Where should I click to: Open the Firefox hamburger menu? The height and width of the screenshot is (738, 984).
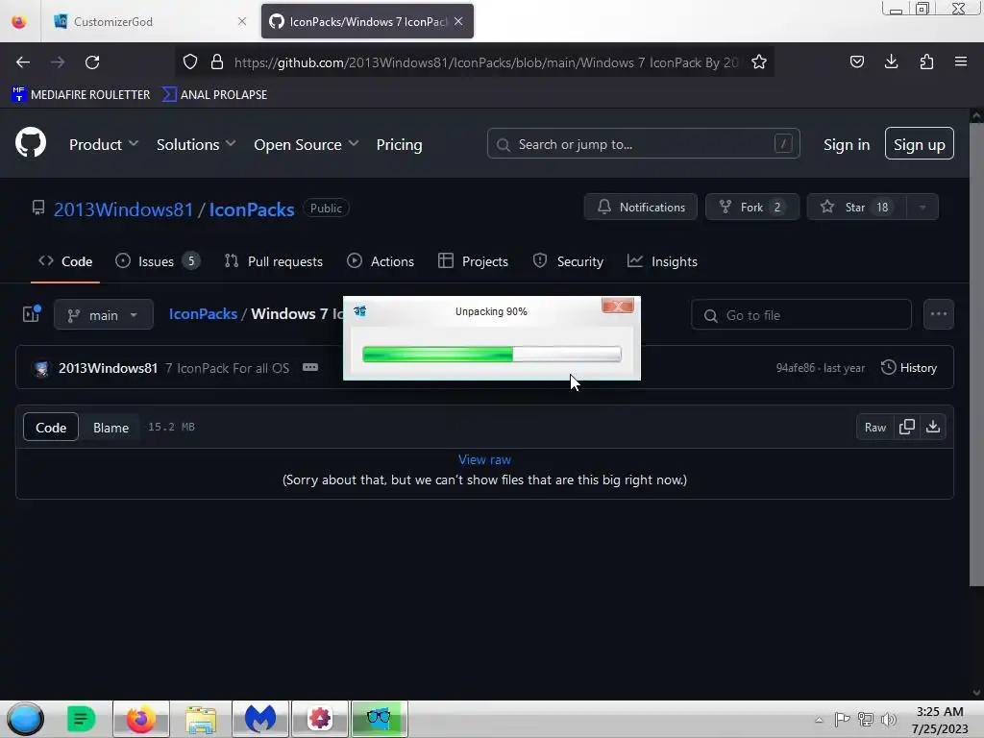[961, 61]
